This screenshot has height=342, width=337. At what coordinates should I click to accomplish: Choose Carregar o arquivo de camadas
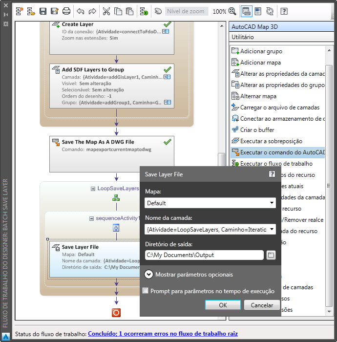tap(278, 107)
